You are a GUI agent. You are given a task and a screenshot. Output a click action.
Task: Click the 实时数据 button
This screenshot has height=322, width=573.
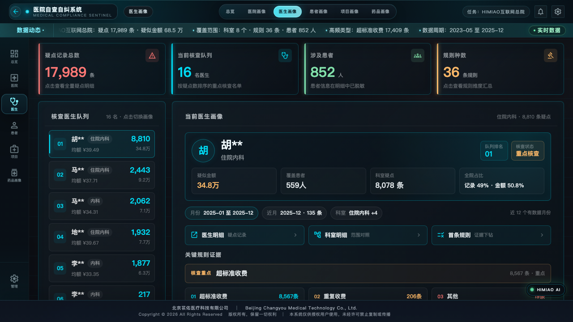point(547,30)
